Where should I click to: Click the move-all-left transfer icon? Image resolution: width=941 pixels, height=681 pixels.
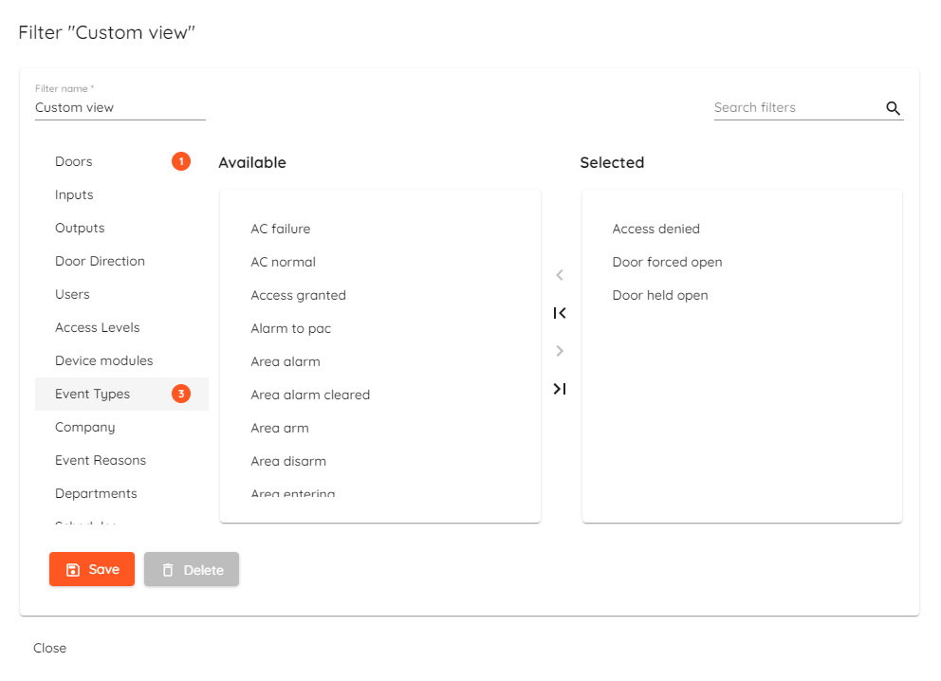tap(560, 313)
